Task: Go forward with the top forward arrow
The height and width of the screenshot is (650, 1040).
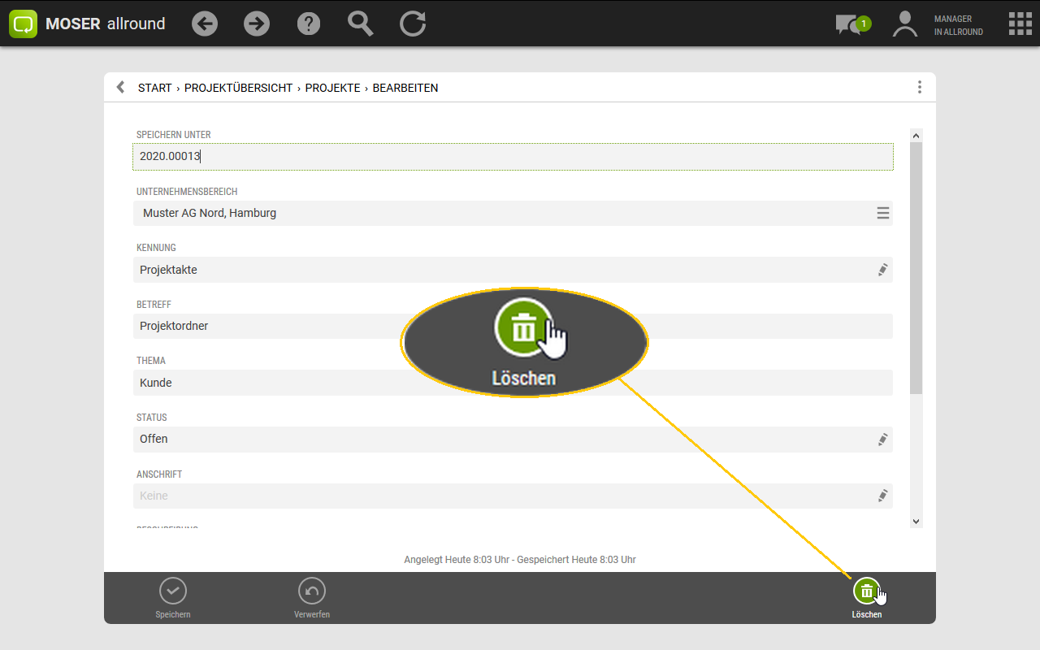Action: tap(257, 24)
